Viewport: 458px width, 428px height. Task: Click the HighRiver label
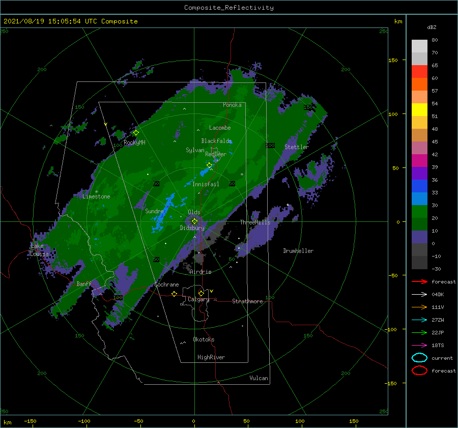click(x=211, y=357)
